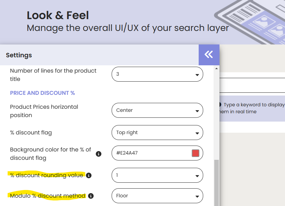Image resolution: width=285 pixels, height=206 pixels.
Task: Click the highlighted Modulo % discount method label
Action: [48, 196]
